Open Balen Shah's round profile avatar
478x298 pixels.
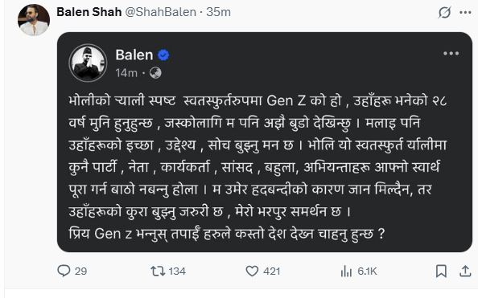tap(34, 20)
